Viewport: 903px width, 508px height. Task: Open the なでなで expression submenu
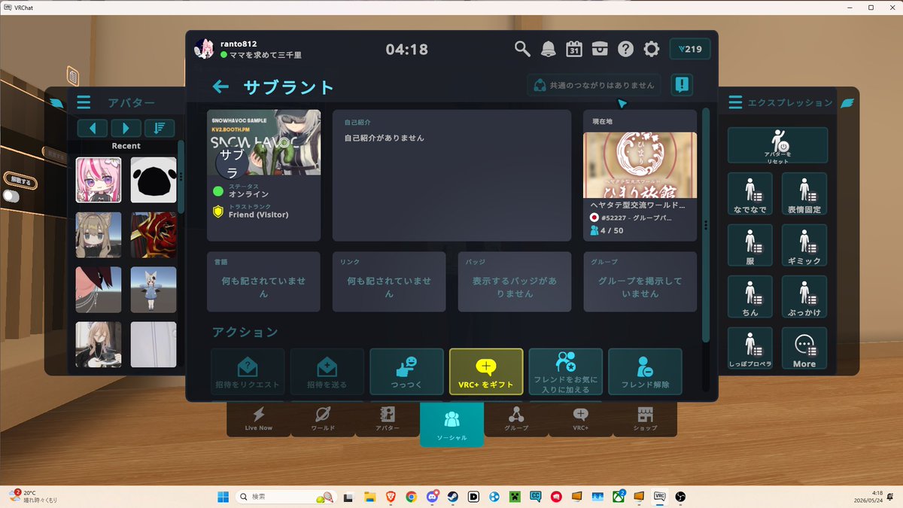[750, 193]
